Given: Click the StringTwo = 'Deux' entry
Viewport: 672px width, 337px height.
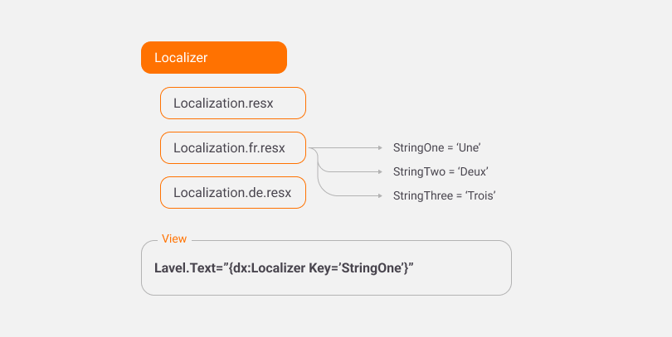Looking at the screenshot, I should (440, 171).
